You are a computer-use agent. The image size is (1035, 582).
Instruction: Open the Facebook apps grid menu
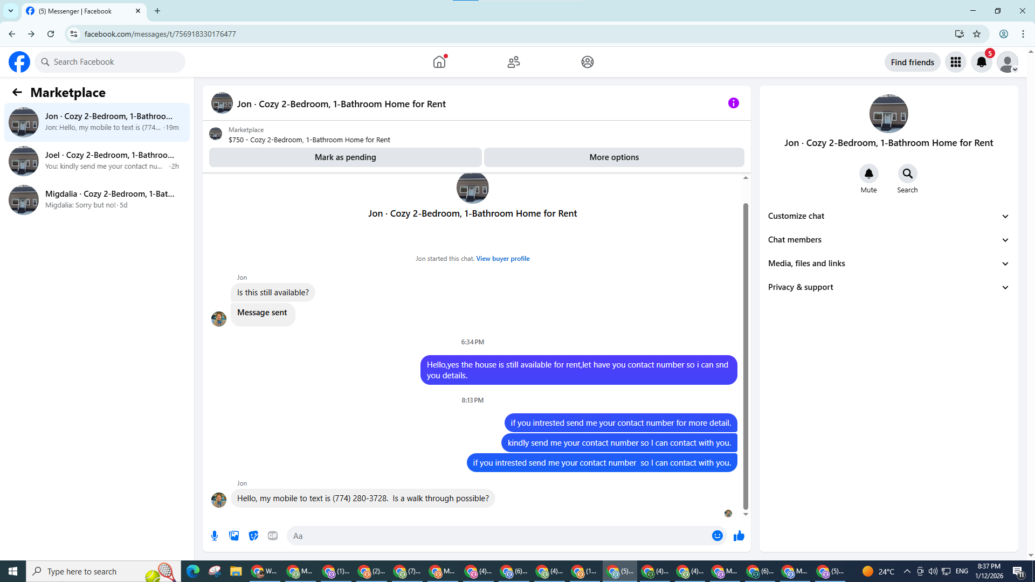955,62
